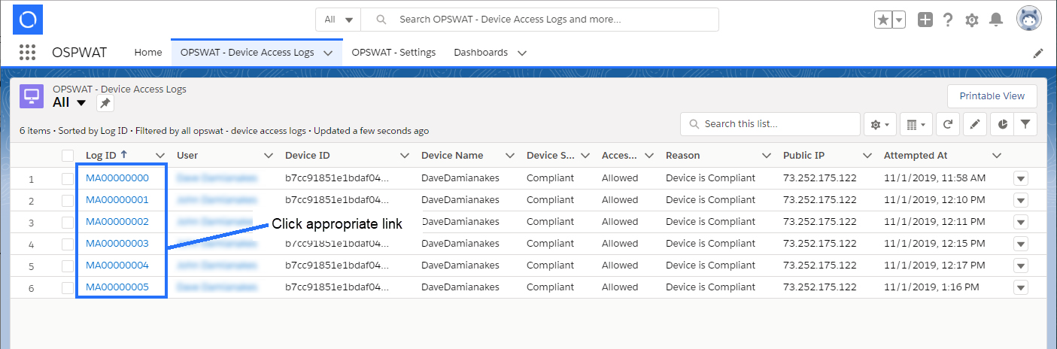
Task: Refresh the list view
Action: 949,124
